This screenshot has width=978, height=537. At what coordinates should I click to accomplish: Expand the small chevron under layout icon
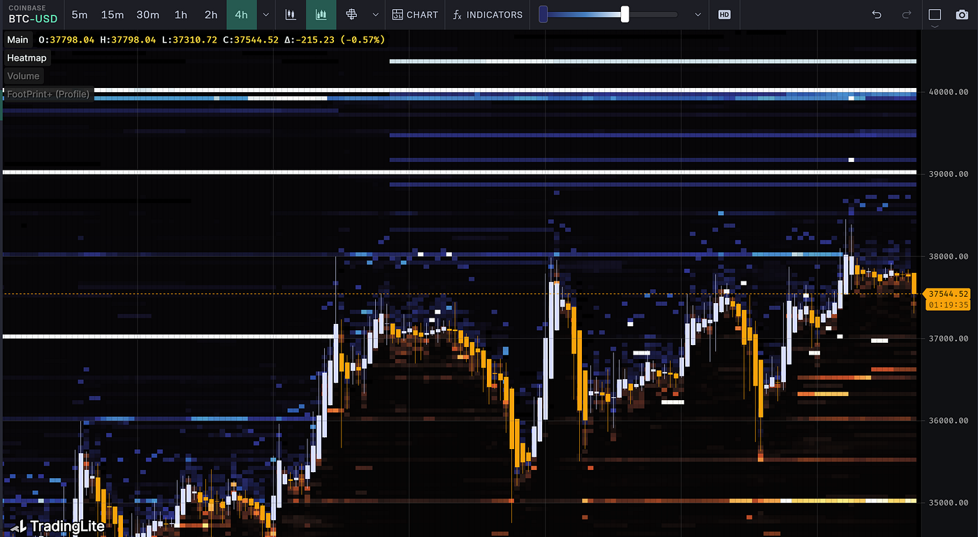tap(935, 27)
